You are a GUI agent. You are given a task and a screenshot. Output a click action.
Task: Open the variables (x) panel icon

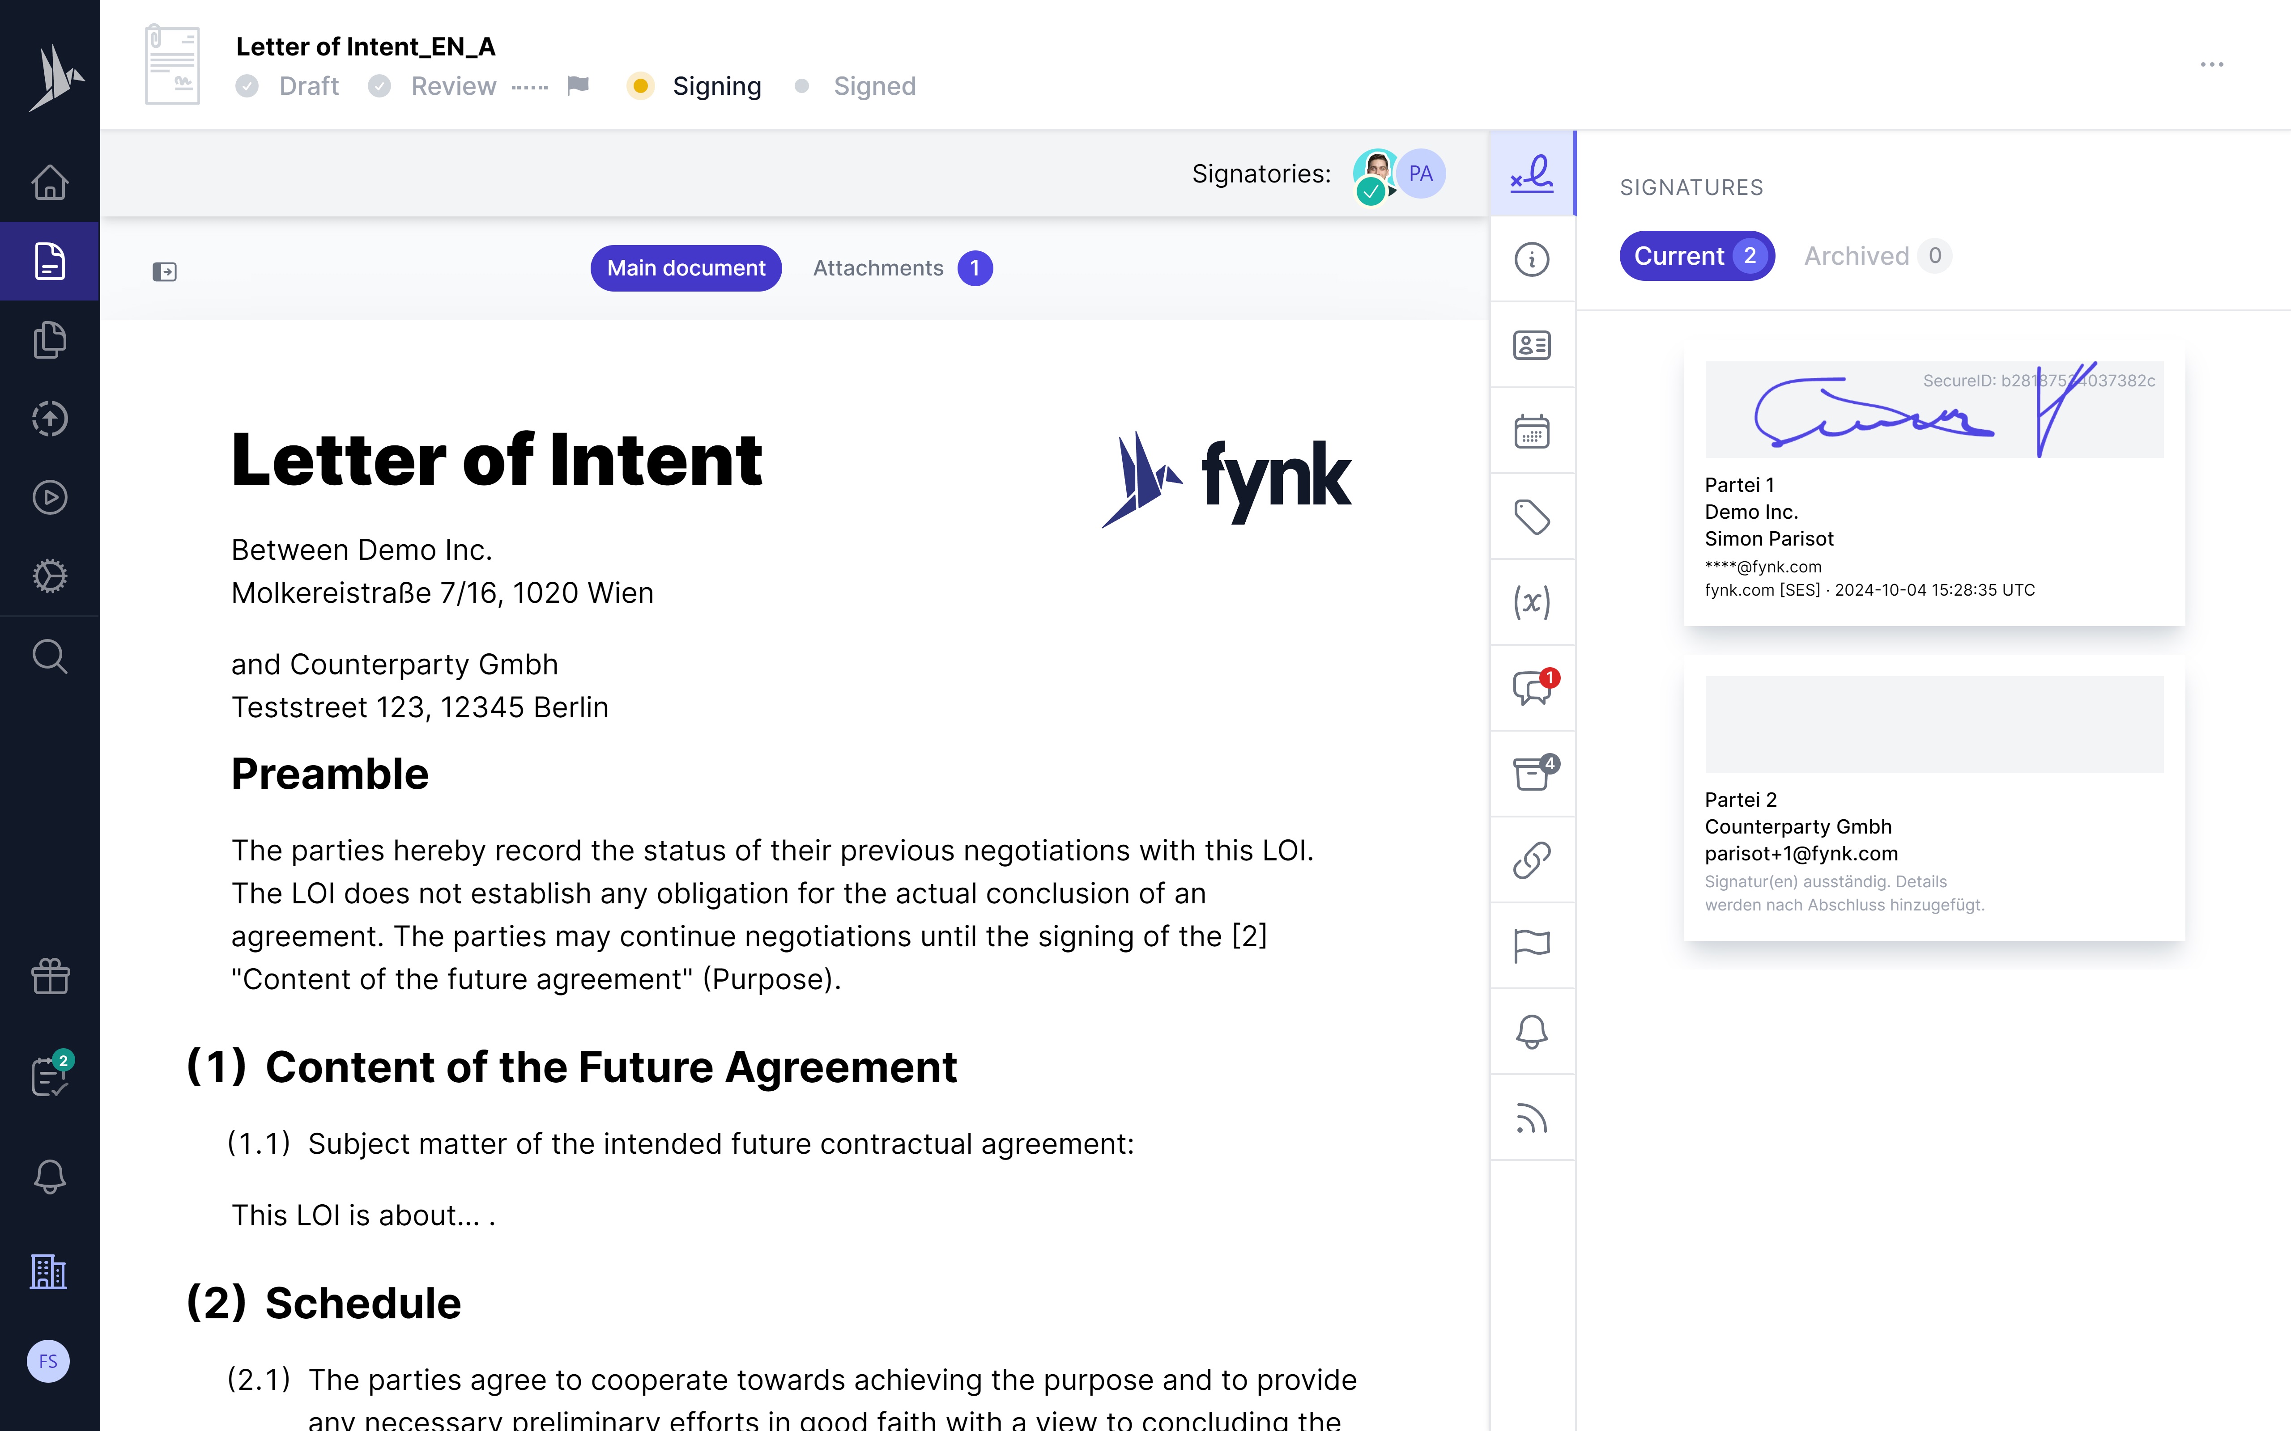pyautogui.click(x=1531, y=603)
